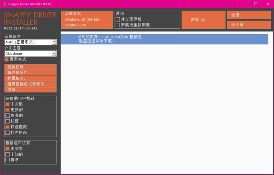
Task: Click 在驅動包中找到 group label
Action: point(20,99)
